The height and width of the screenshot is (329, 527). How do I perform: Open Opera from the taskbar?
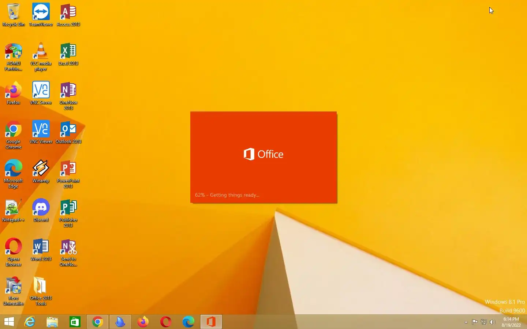tap(166, 322)
